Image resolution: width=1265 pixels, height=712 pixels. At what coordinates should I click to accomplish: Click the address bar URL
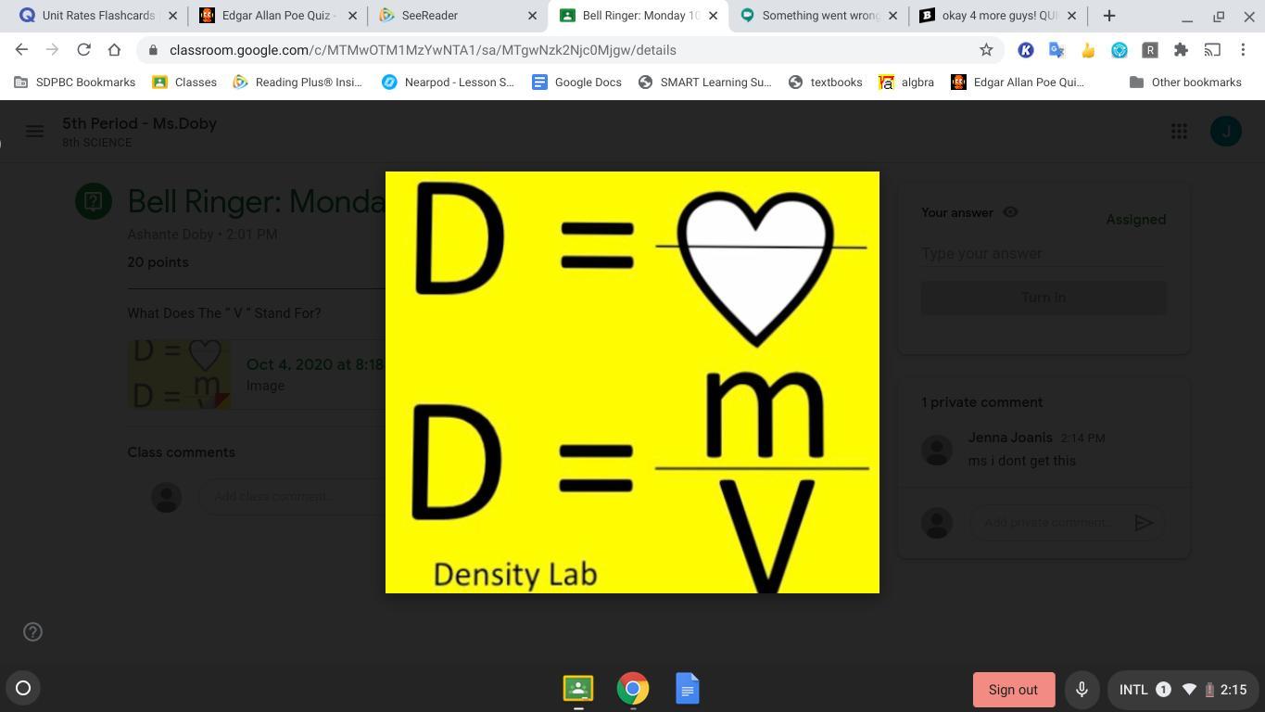click(x=423, y=50)
